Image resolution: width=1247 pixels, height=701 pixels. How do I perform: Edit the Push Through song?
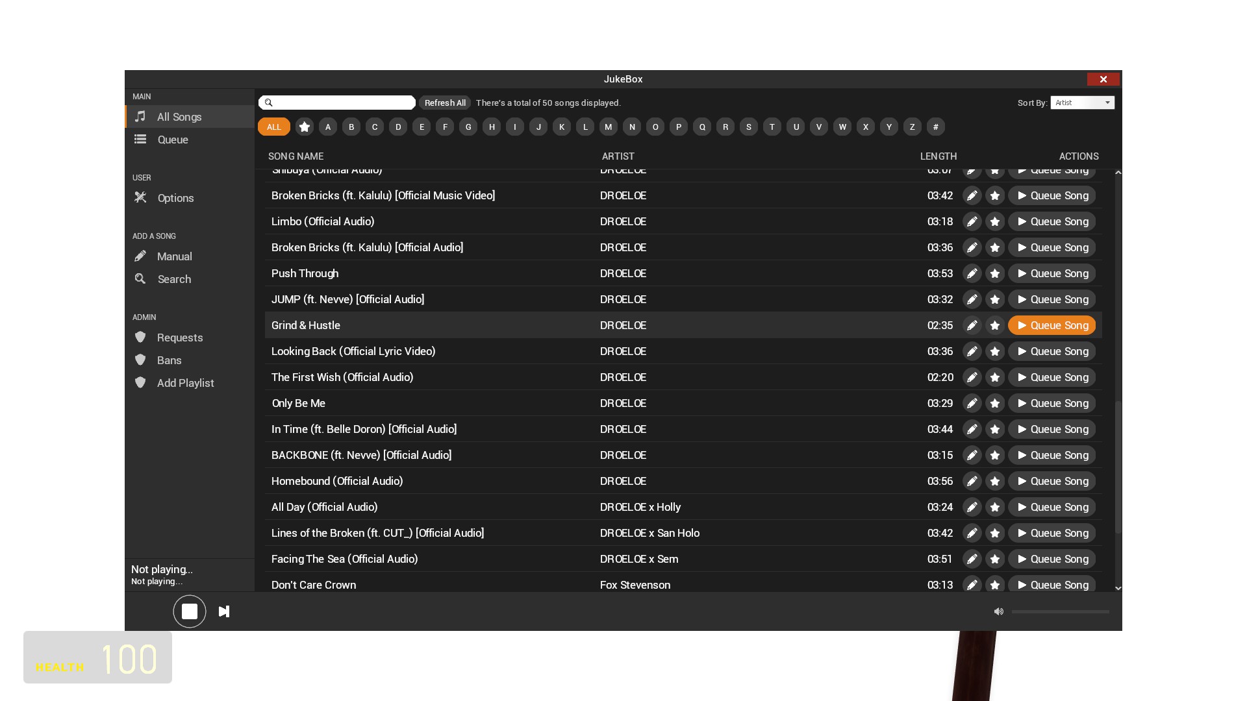[972, 273]
